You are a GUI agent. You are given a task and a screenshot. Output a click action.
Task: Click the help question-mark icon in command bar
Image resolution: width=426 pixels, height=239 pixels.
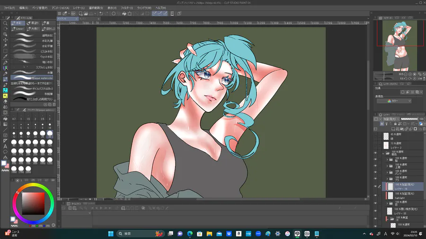point(179,14)
